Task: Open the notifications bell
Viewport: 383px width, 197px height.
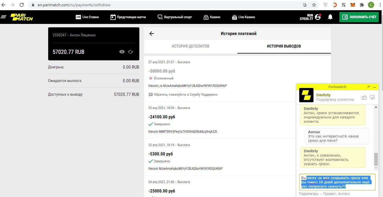Action: click(x=330, y=17)
